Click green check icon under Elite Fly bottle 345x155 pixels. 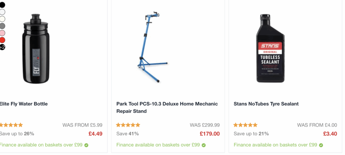[x=86, y=145]
